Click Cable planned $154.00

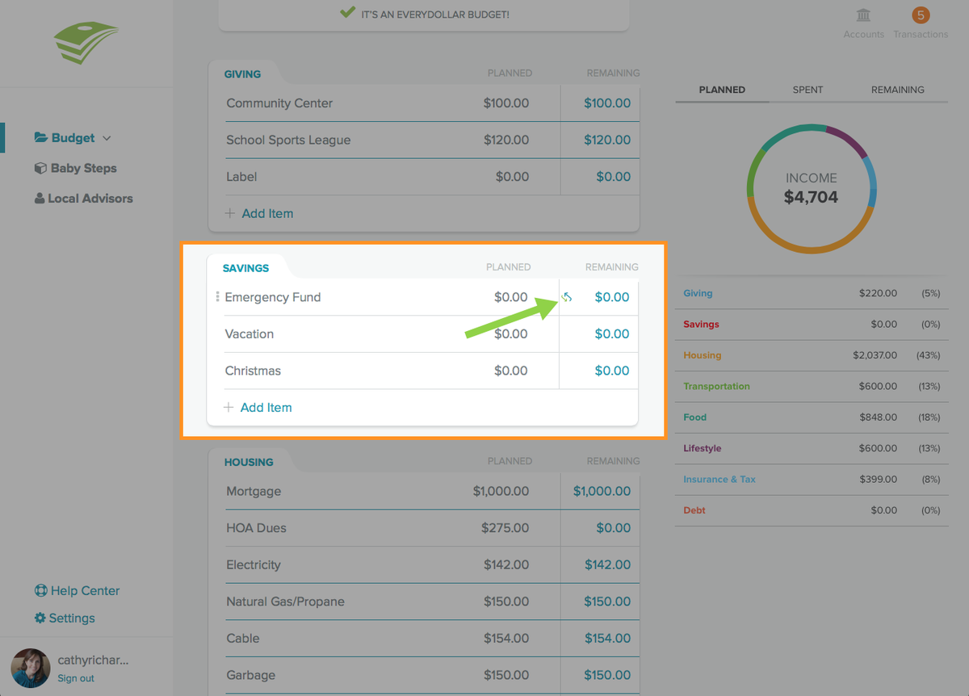coord(506,639)
